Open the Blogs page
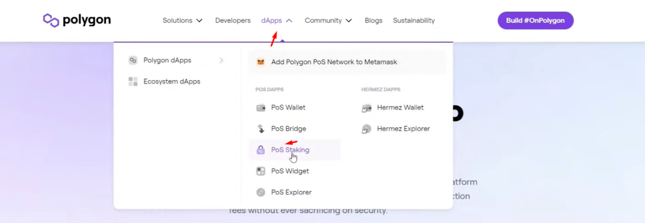This screenshot has height=223, width=645. click(373, 21)
